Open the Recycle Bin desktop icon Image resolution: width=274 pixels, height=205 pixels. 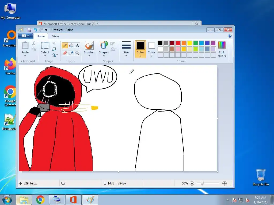261,177
